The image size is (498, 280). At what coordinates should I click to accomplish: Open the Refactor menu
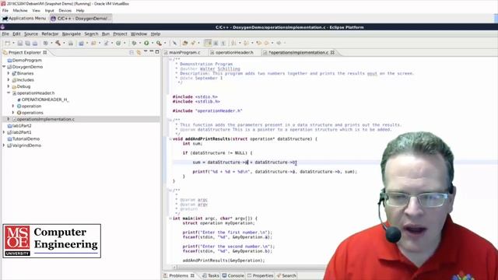(50, 33)
